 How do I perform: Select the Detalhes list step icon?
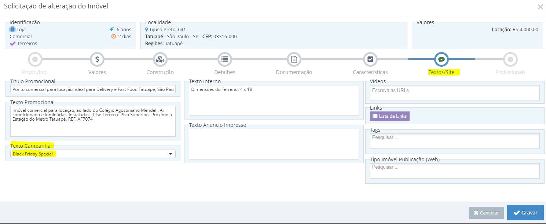tap(225, 59)
